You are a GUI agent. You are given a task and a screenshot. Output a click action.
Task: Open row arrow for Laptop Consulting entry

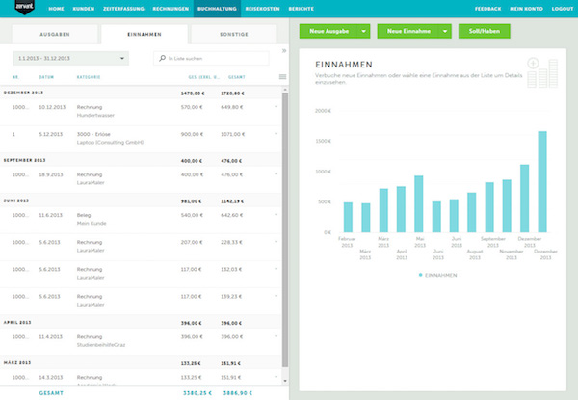point(276,134)
